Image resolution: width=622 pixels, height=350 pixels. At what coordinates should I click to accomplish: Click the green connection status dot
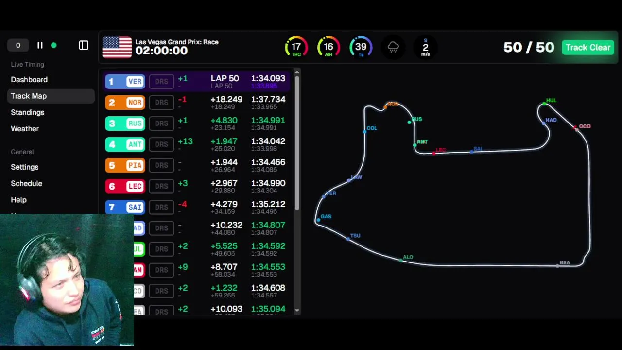pos(53,45)
